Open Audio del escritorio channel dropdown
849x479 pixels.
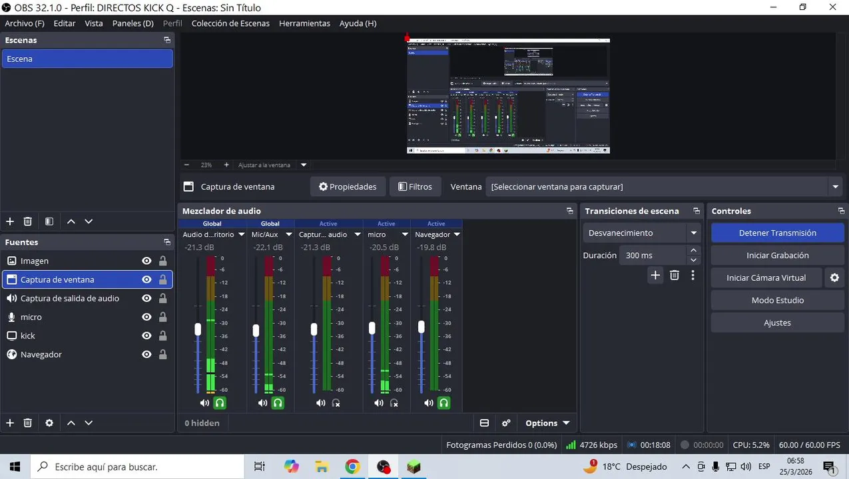coord(240,234)
